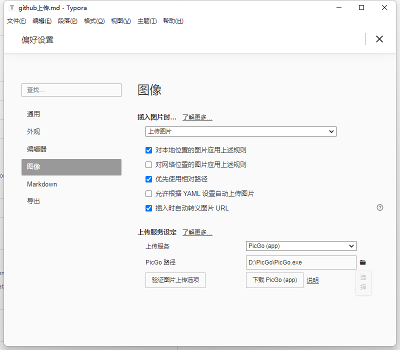Viewport: 400px width, 350px height.
Task: Open the 段落(P) menu
Action: coord(67,21)
